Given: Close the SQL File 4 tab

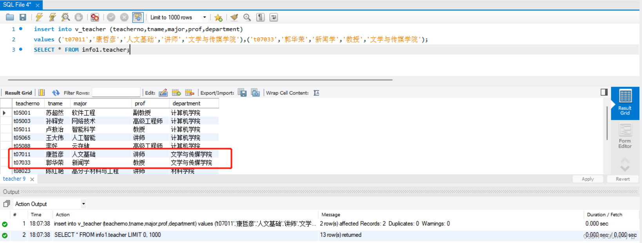Looking at the screenshot, I should pos(38,5).
